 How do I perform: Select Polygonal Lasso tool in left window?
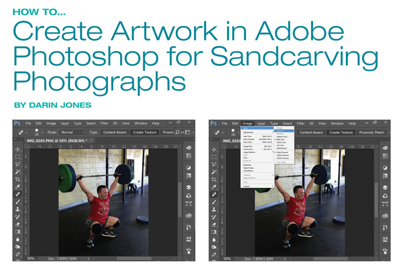click(x=18, y=164)
